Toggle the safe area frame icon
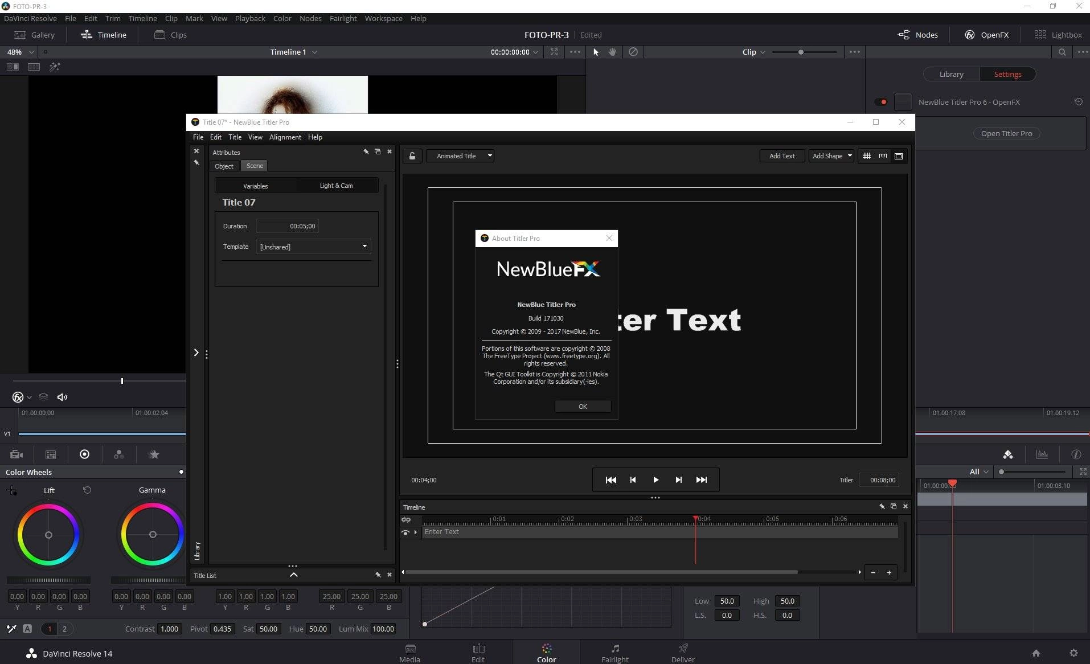 (899, 156)
